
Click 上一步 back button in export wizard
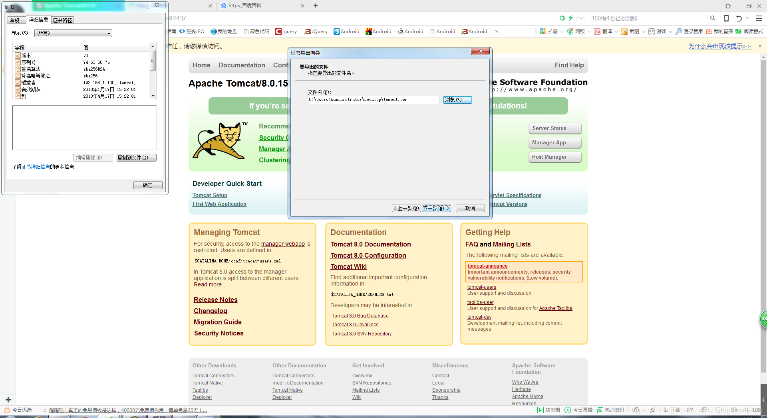point(406,208)
